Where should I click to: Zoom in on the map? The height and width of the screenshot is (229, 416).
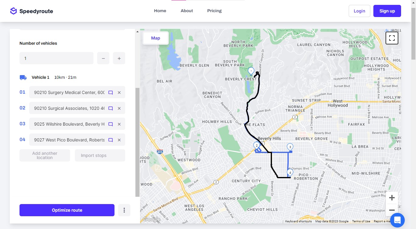392,197
